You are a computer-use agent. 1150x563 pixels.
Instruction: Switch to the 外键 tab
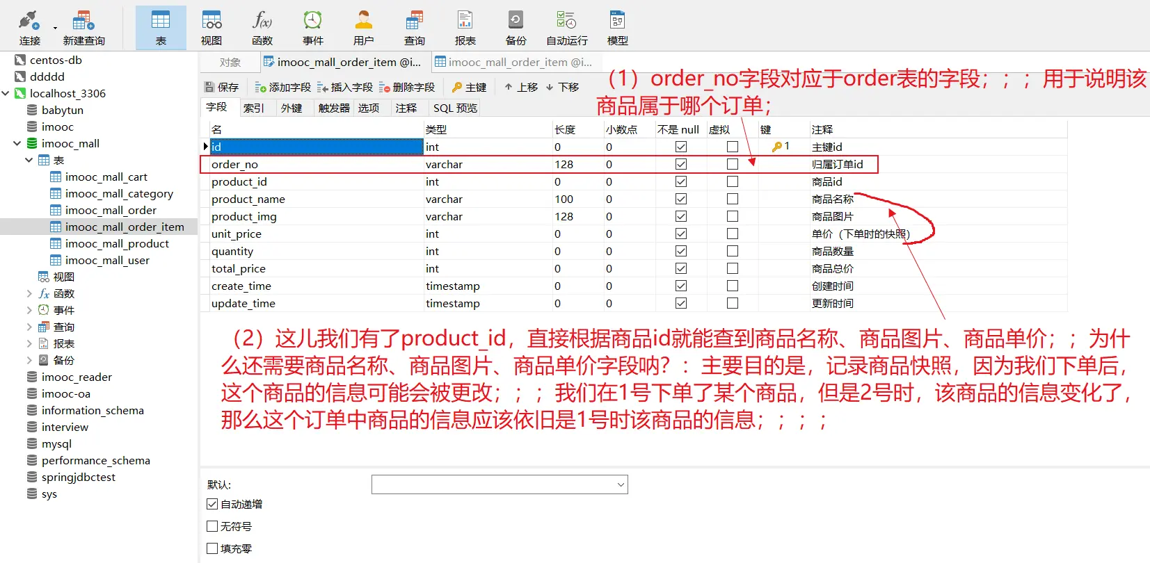(292, 108)
